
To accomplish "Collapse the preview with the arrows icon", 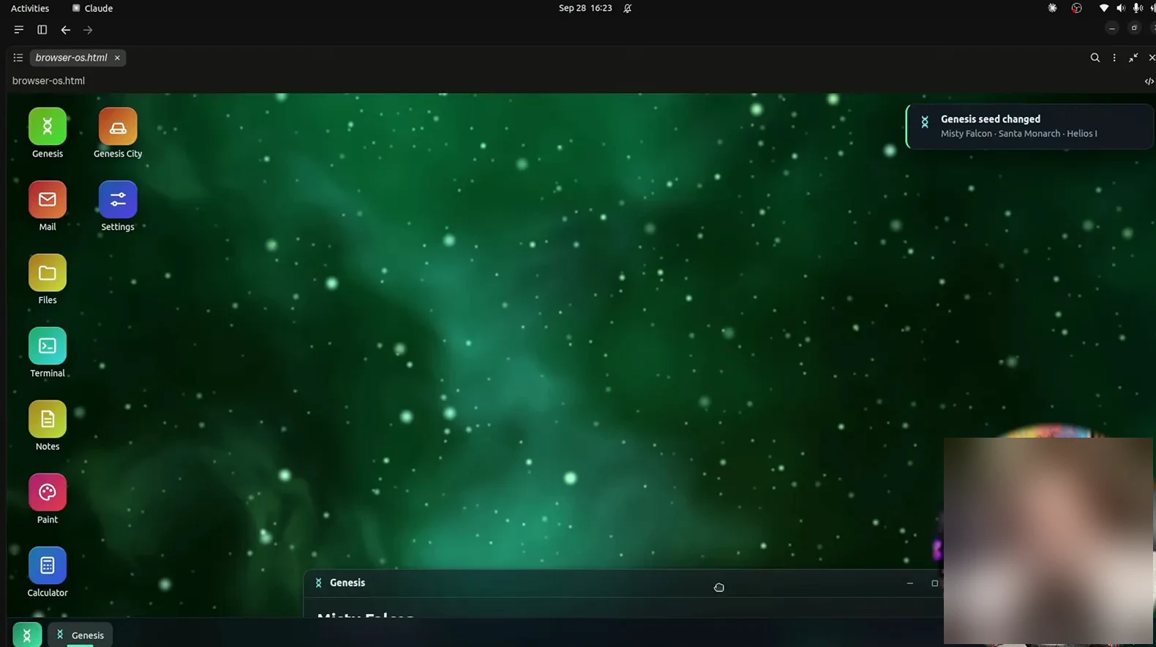I will [1133, 58].
